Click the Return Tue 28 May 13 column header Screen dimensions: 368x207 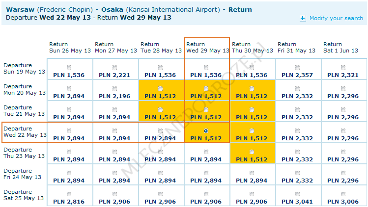click(160, 48)
